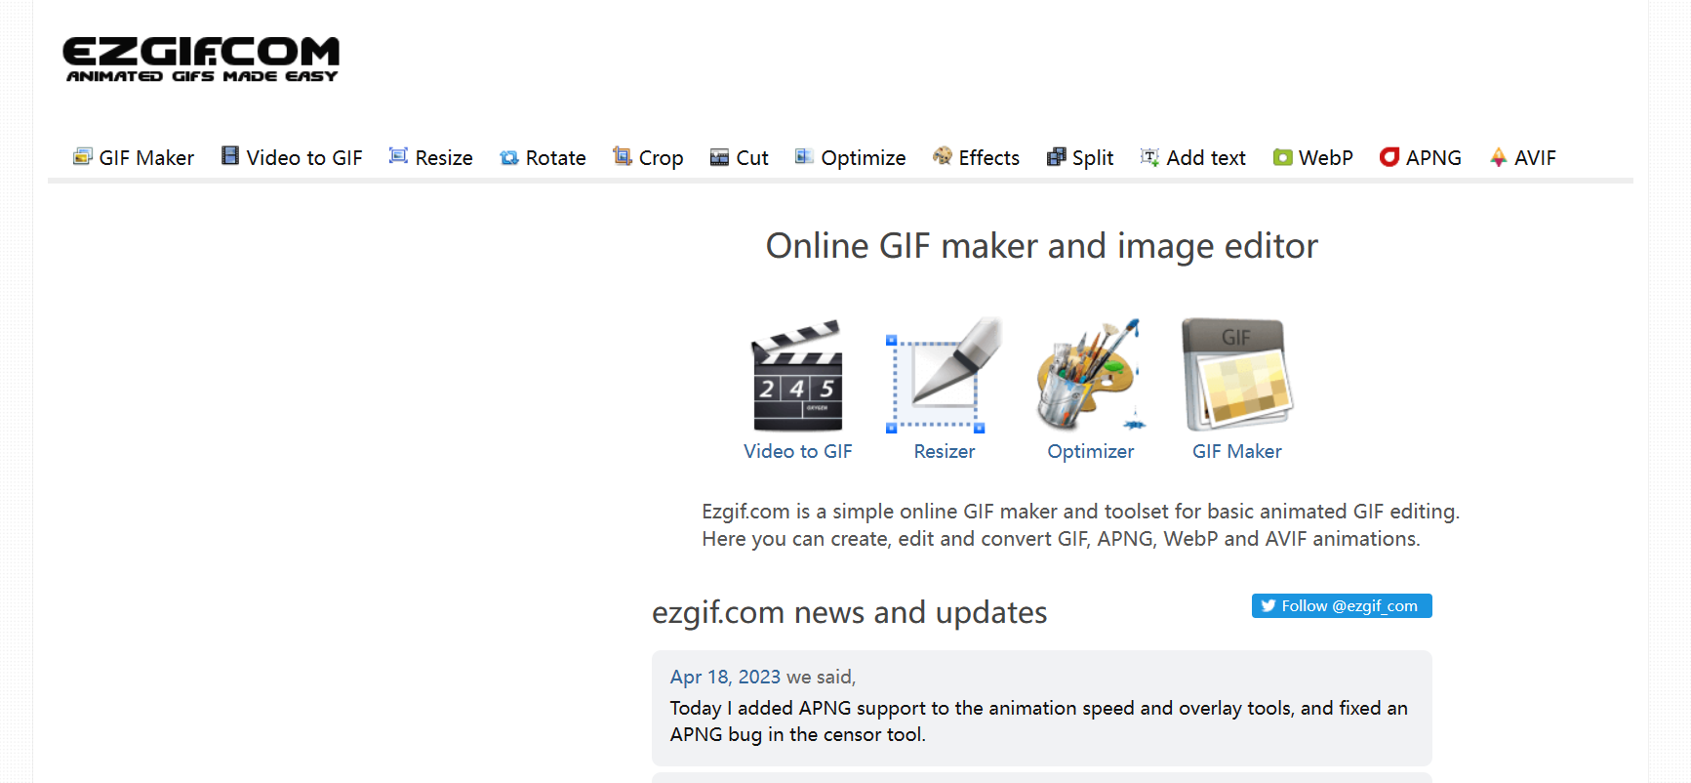
Task: Click the ezgif.com logo
Action: tap(201, 60)
